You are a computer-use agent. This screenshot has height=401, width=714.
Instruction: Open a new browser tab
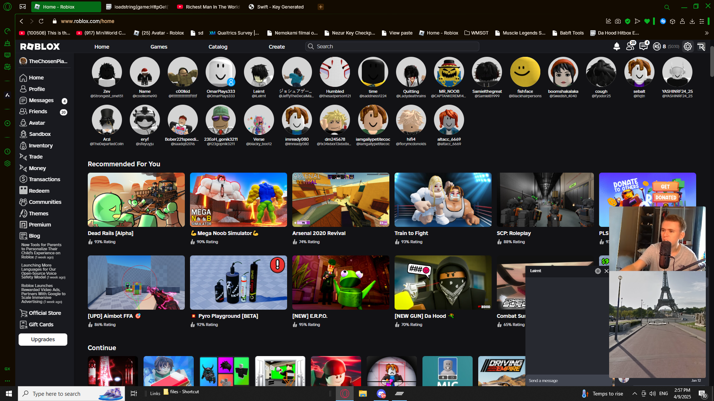[x=321, y=7]
